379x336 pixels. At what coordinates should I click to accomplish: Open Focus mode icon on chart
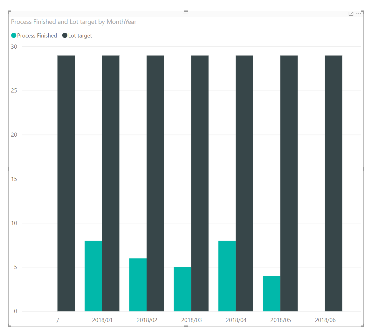tap(351, 14)
